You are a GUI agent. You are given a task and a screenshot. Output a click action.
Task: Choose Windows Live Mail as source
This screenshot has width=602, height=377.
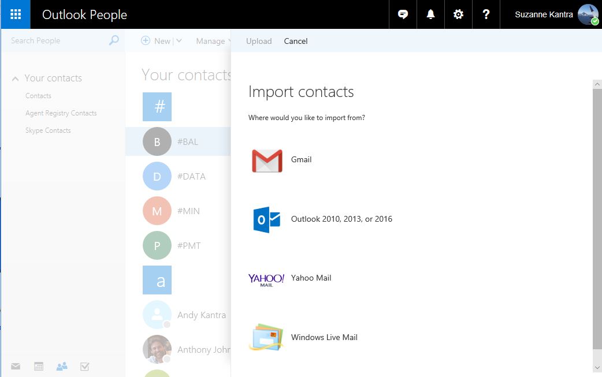[324, 338]
